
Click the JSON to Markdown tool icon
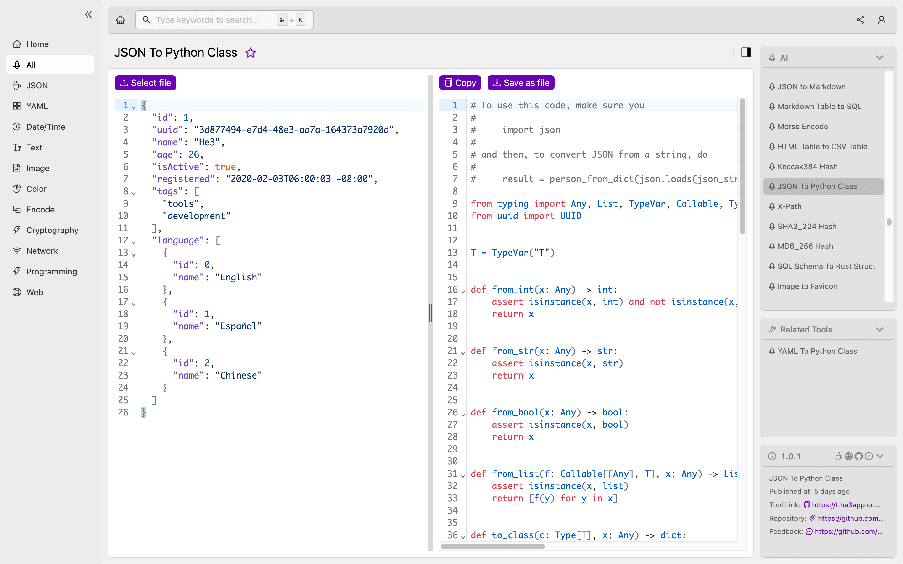coord(772,86)
